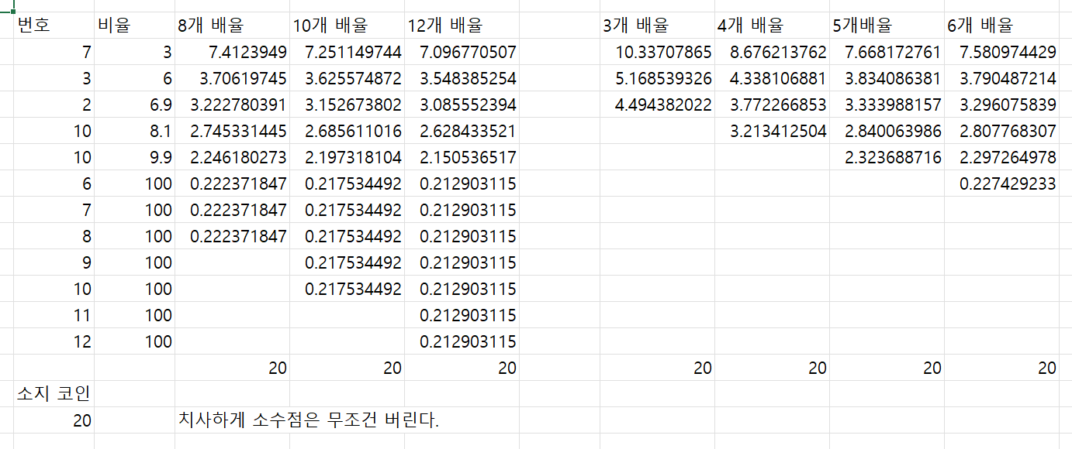Click the 10개 배율 column header

pyautogui.click(x=348, y=26)
